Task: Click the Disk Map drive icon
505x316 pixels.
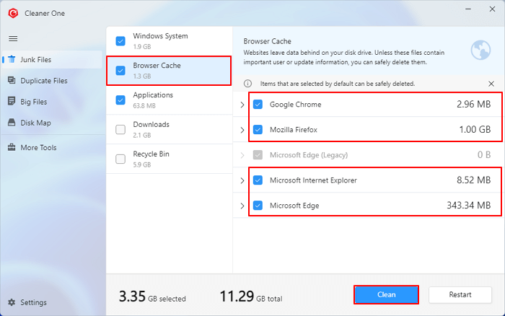Action: pos(12,123)
